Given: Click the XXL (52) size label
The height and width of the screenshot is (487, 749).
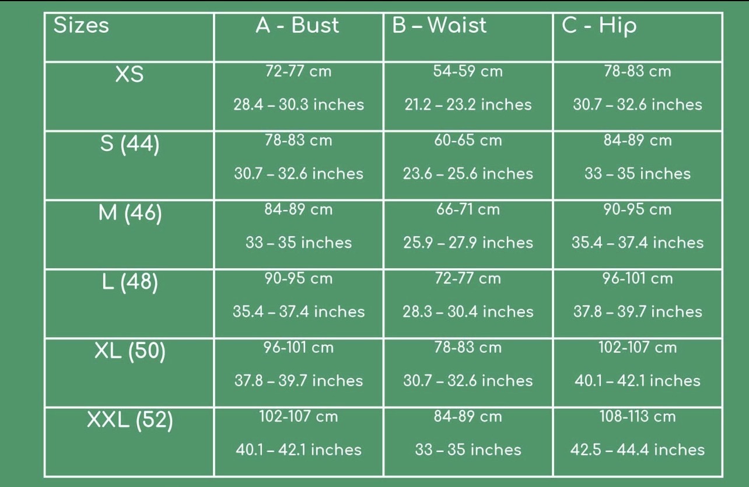Looking at the screenshot, I should pyautogui.click(x=129, y=420).
